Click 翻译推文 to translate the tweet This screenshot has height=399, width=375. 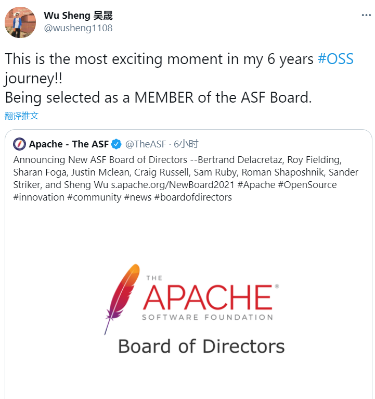pyautogui.click(x=22, y=116)
